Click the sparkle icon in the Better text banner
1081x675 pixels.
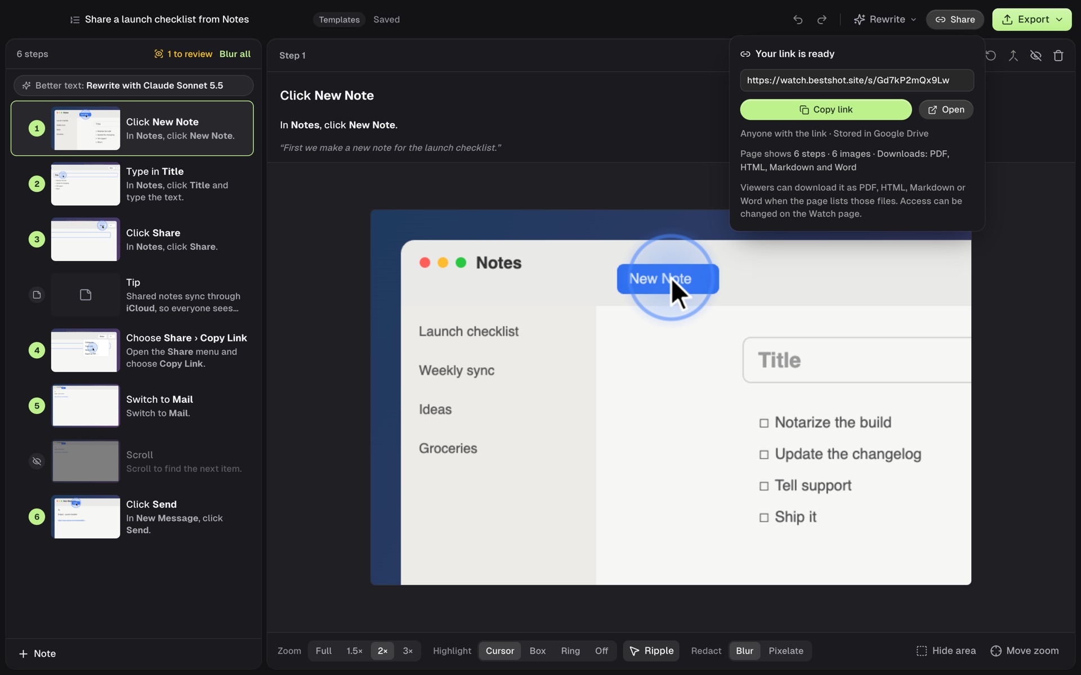click(x=26, y=85)
